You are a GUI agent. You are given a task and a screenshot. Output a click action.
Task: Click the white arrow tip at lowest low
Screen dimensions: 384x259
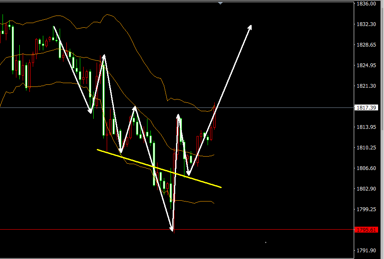(x=172, y=229)
